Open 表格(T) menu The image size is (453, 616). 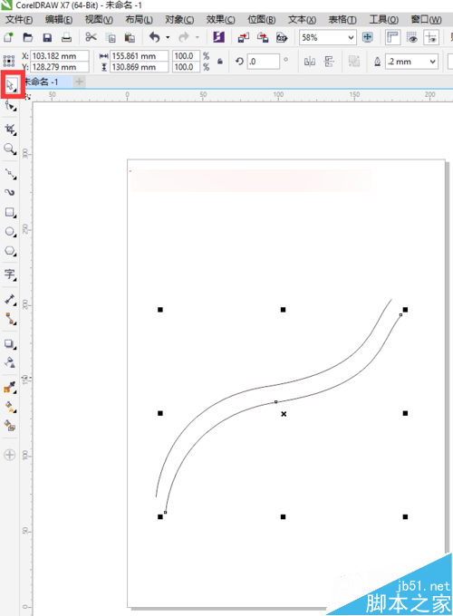click(342, 20)
